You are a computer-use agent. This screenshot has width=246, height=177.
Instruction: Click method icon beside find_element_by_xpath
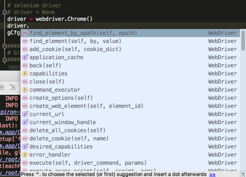click(x=25, y=33)
